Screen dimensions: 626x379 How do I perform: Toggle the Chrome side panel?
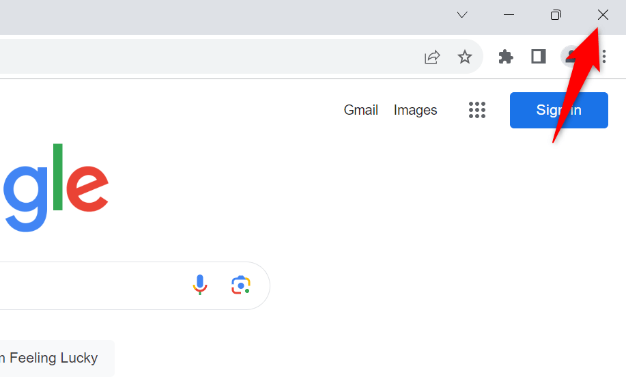(539, 57)
